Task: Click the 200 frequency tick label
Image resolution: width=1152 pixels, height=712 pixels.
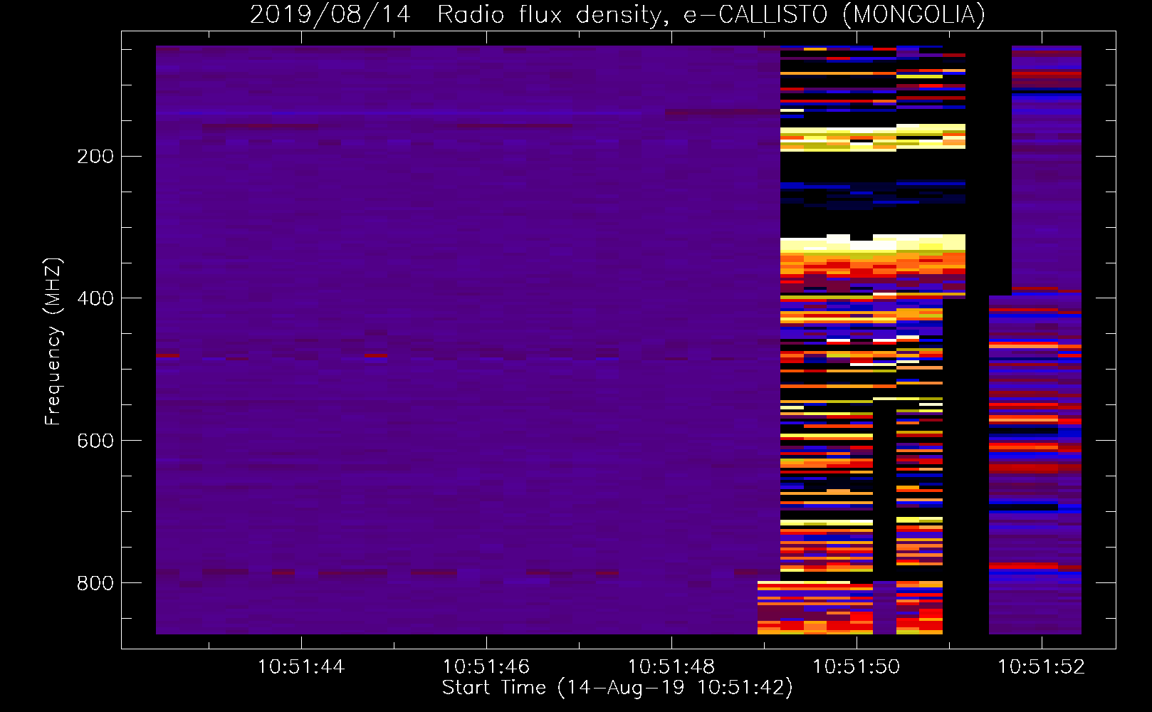Action: [95, 156]
